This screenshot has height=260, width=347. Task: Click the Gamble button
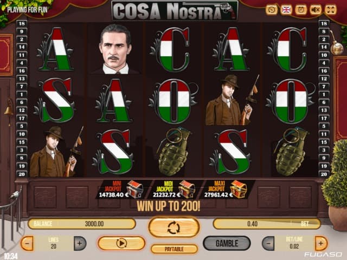[227, 243]
